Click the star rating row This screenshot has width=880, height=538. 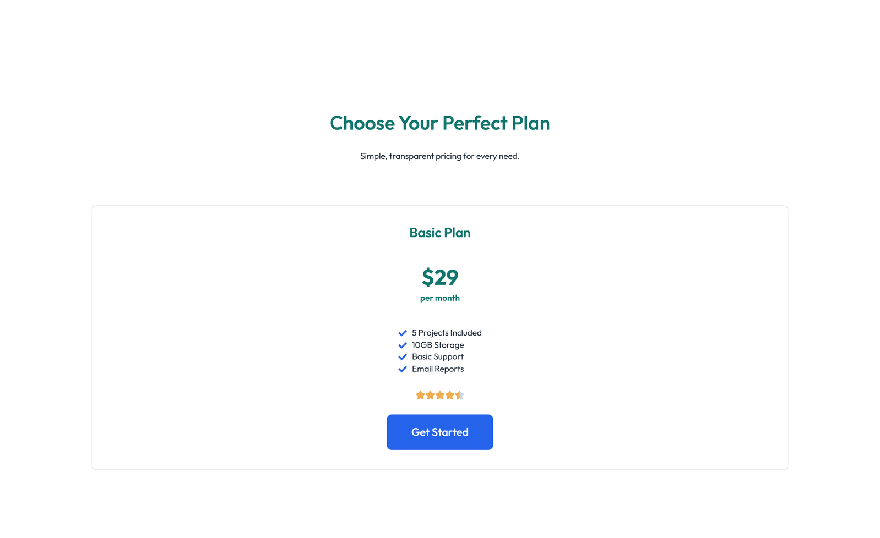pos(439,395)
